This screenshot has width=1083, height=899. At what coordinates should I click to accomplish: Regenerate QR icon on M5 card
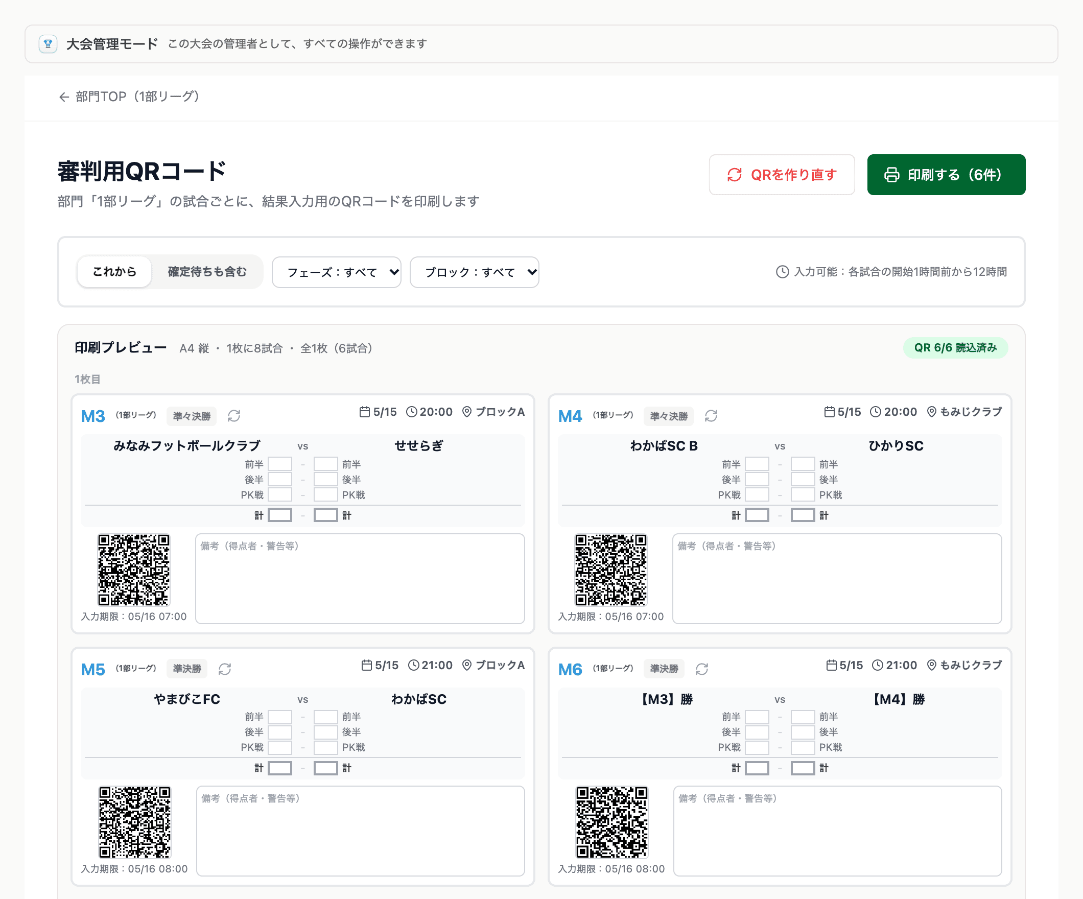pos(225,669)
